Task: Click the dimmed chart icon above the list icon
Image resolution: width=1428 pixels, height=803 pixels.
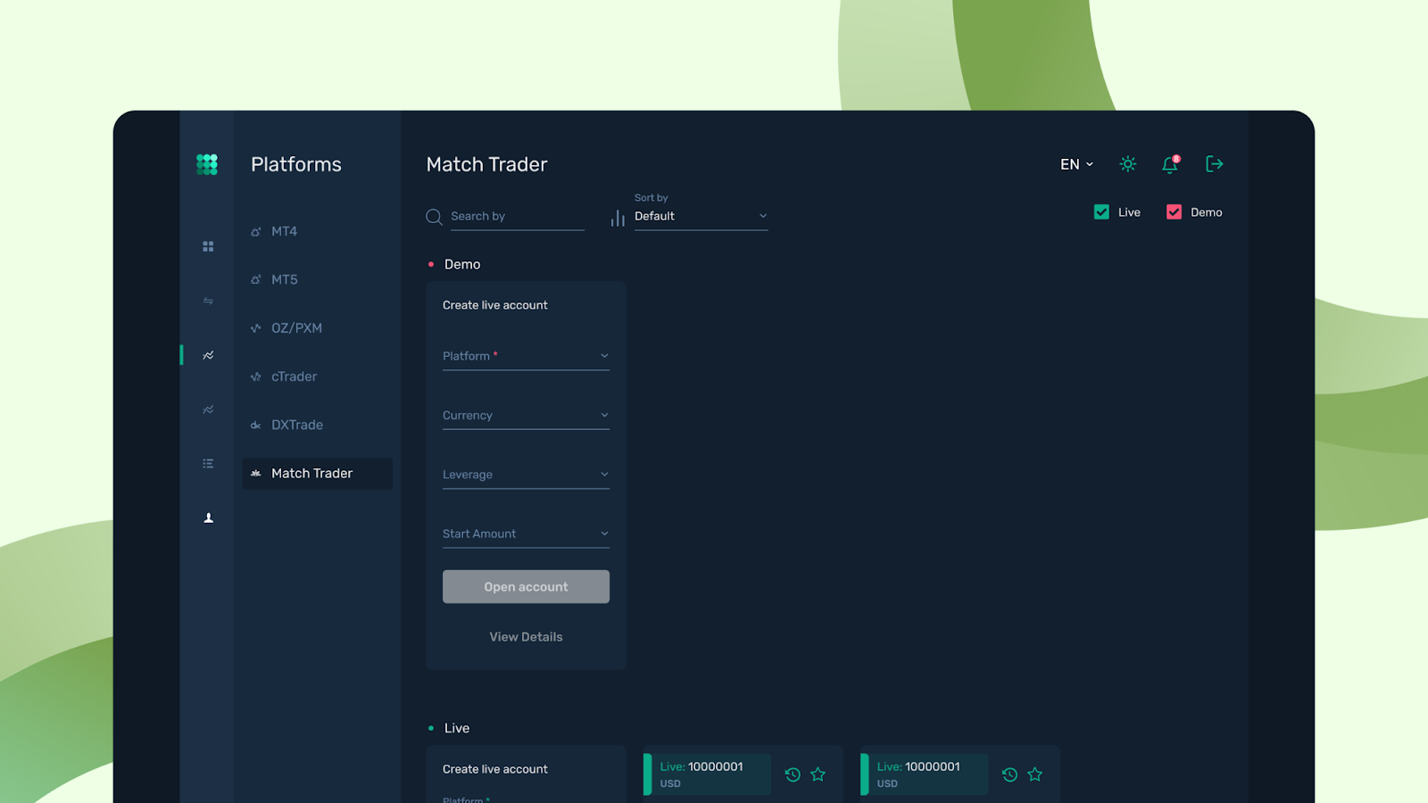Action: click(208, 410)
